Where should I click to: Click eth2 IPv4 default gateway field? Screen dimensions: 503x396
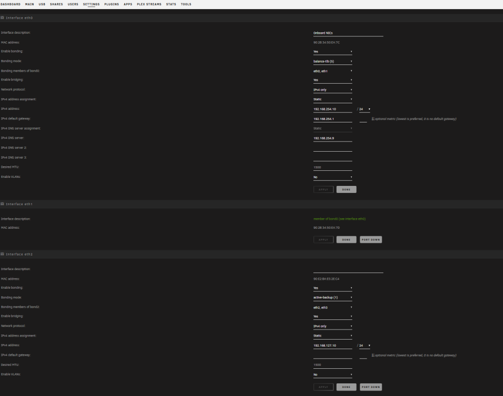click(332, 355)
